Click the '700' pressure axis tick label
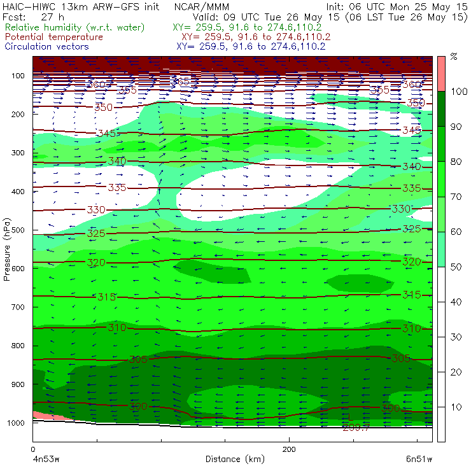Screen dimensions: 471x471 pyautogui.click(x=18, y=307)
